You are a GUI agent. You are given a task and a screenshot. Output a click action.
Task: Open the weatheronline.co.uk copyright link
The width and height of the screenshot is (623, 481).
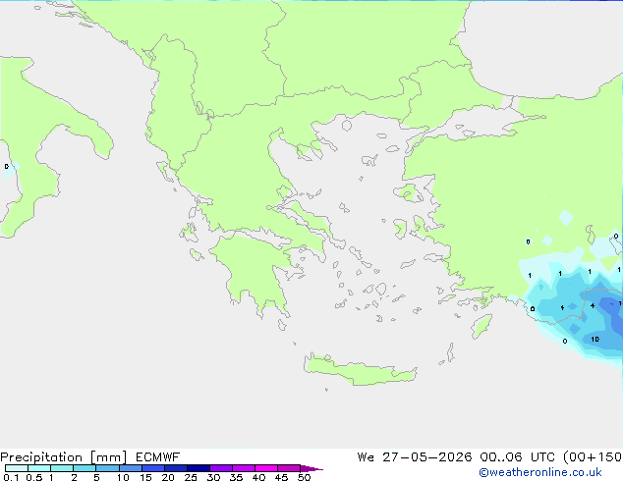(540, 472)
